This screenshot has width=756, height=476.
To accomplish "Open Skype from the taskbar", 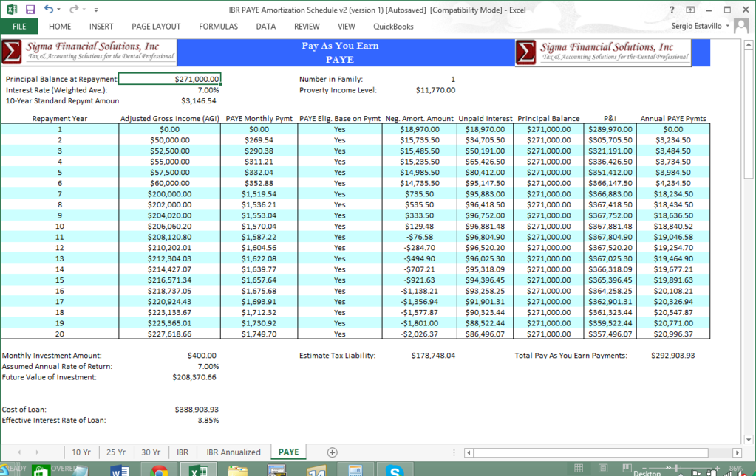I will [395, 470].
